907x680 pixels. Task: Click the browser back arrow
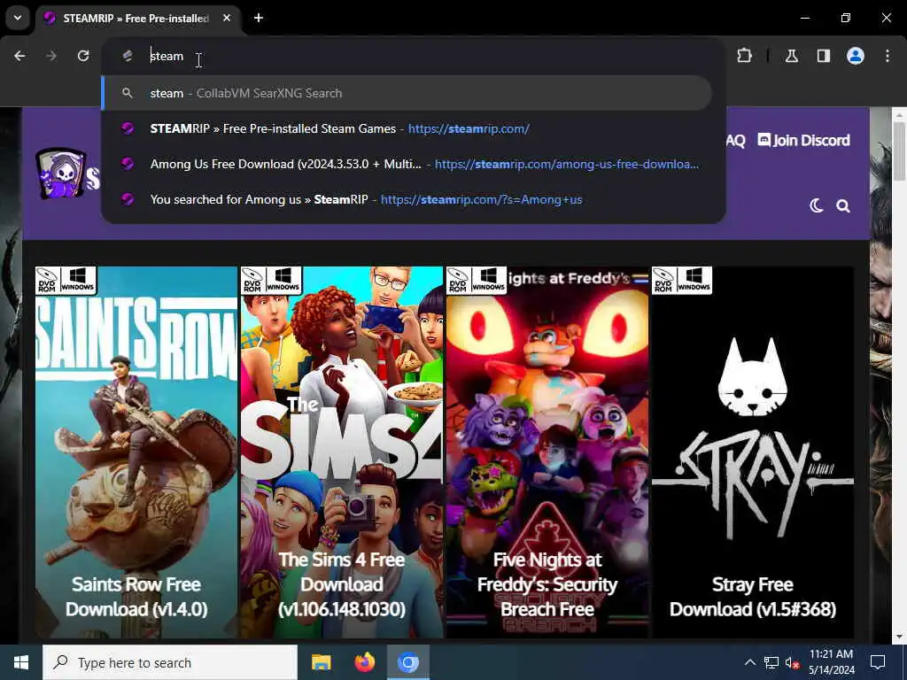coord(19,56)
